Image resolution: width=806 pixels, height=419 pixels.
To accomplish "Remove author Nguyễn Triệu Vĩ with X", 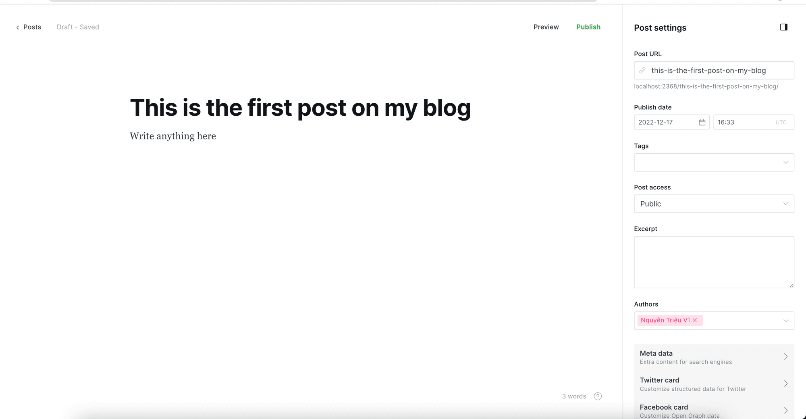I will tap(695, 320).
